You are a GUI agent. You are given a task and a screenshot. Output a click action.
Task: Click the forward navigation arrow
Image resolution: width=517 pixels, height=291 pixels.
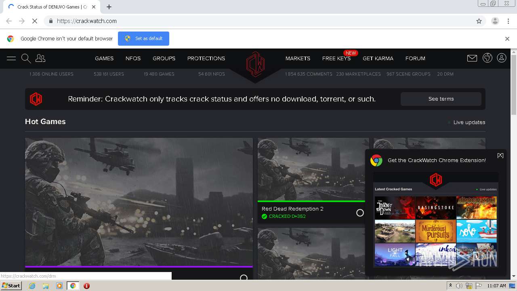coord(22,21)
